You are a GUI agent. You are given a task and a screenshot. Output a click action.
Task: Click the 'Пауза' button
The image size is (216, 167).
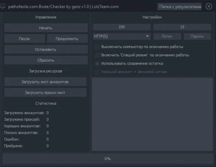click(x=25, y=39)
